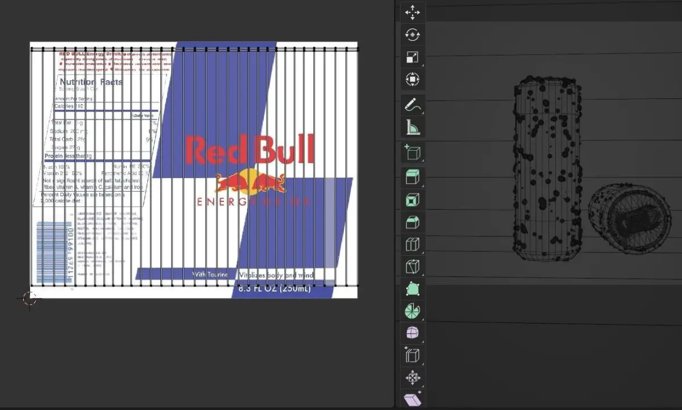The height and width of the screenshot is (410, 682).
Task: Click the '8.3 FL OZ (250mL)' text
Action: tap(275, 289)
